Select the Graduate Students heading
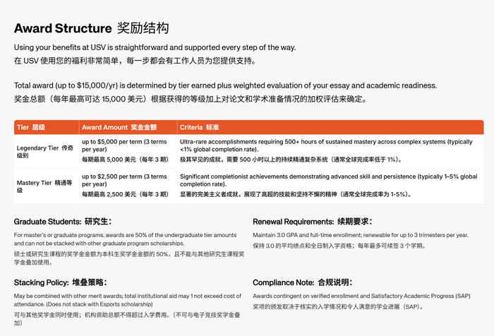The image size is (494, 336). point(63,222)
